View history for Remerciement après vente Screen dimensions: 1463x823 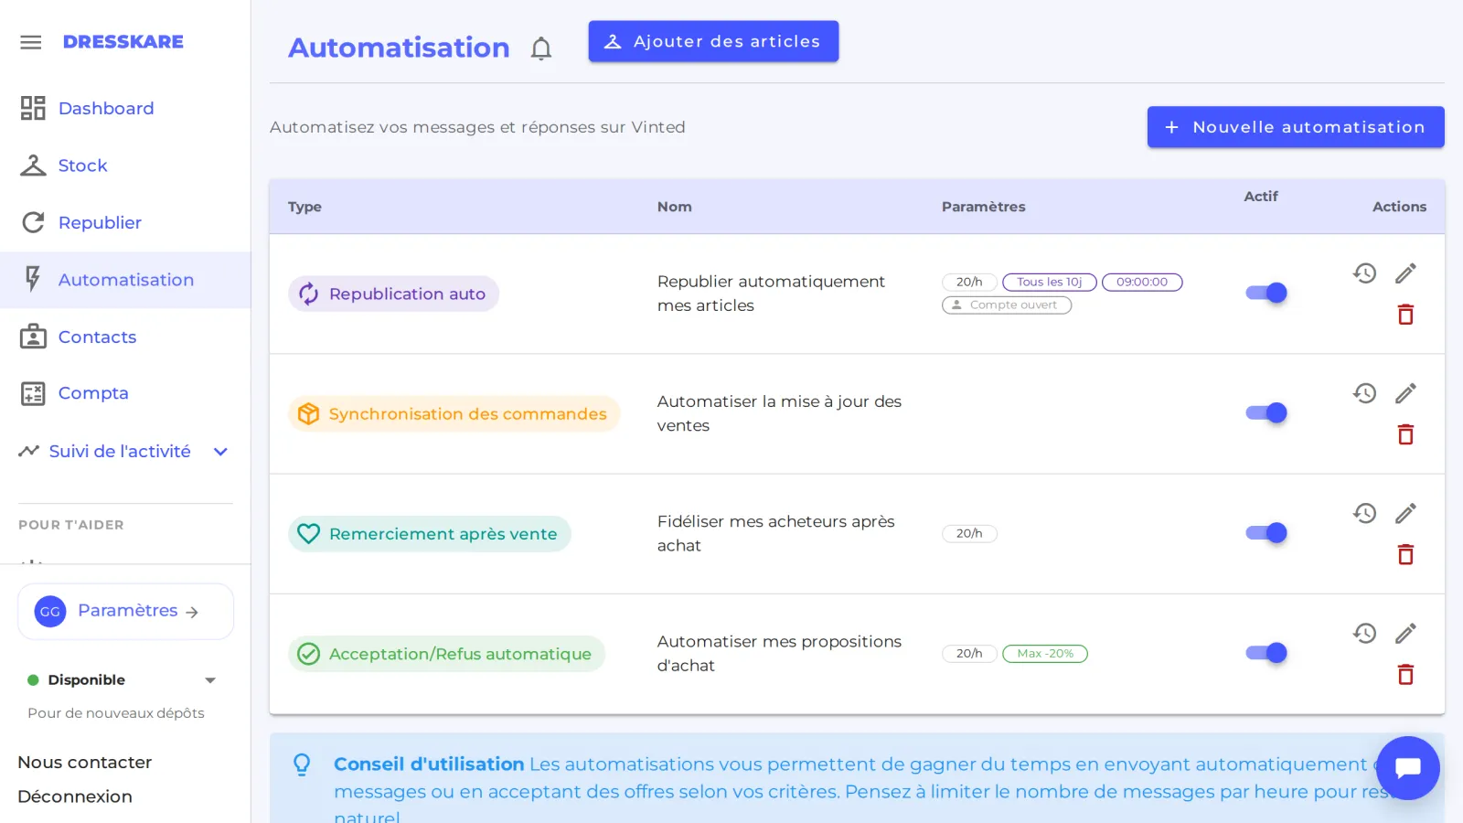click(x=1365, y=512)
